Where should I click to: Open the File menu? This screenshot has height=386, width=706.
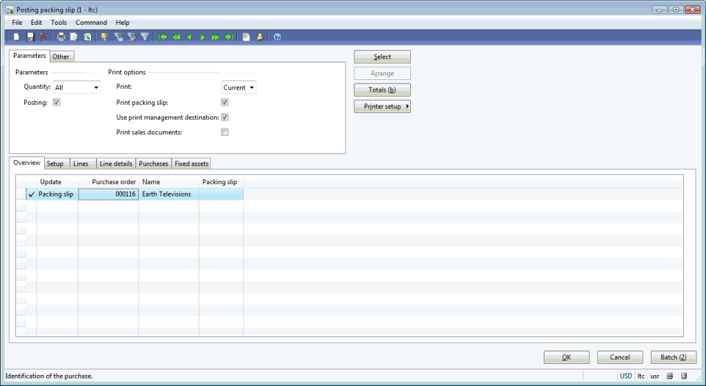(17, 23)
